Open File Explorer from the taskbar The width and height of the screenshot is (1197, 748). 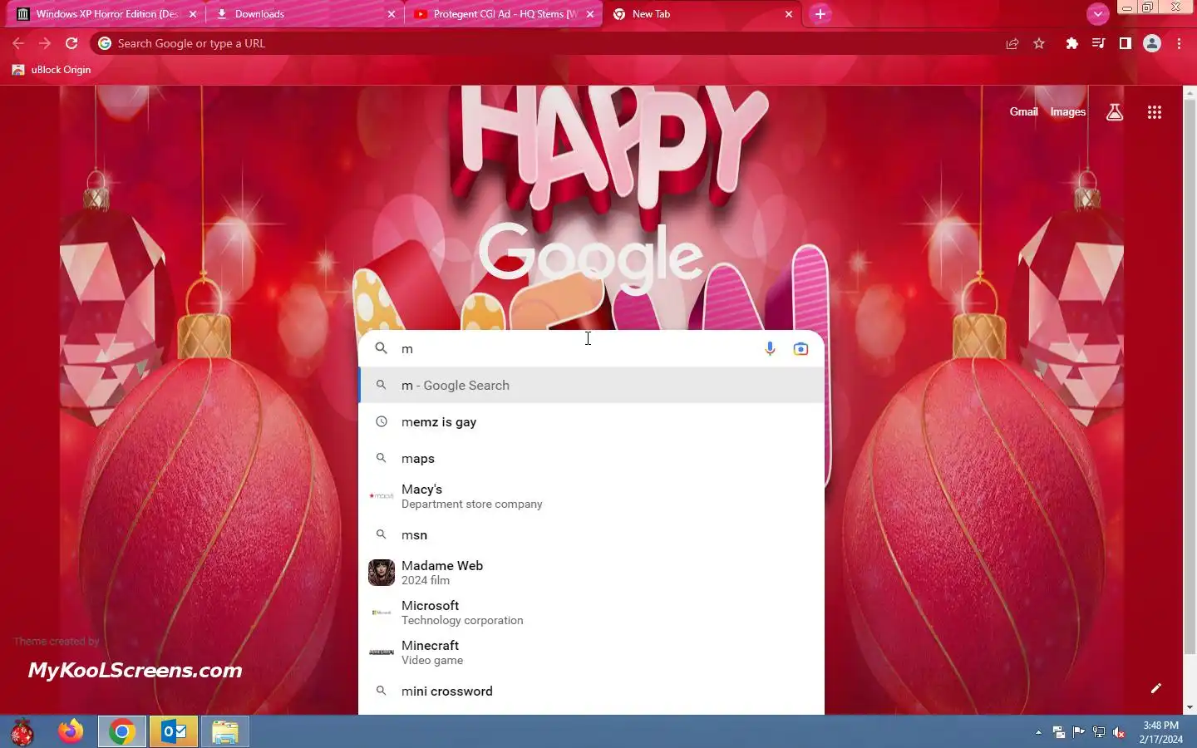[x=225, y=732]
